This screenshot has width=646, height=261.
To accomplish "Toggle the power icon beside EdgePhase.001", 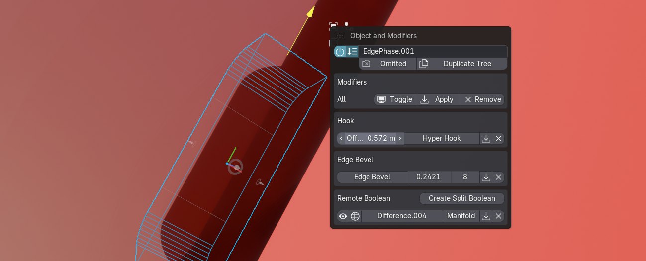I will [340, 51].
